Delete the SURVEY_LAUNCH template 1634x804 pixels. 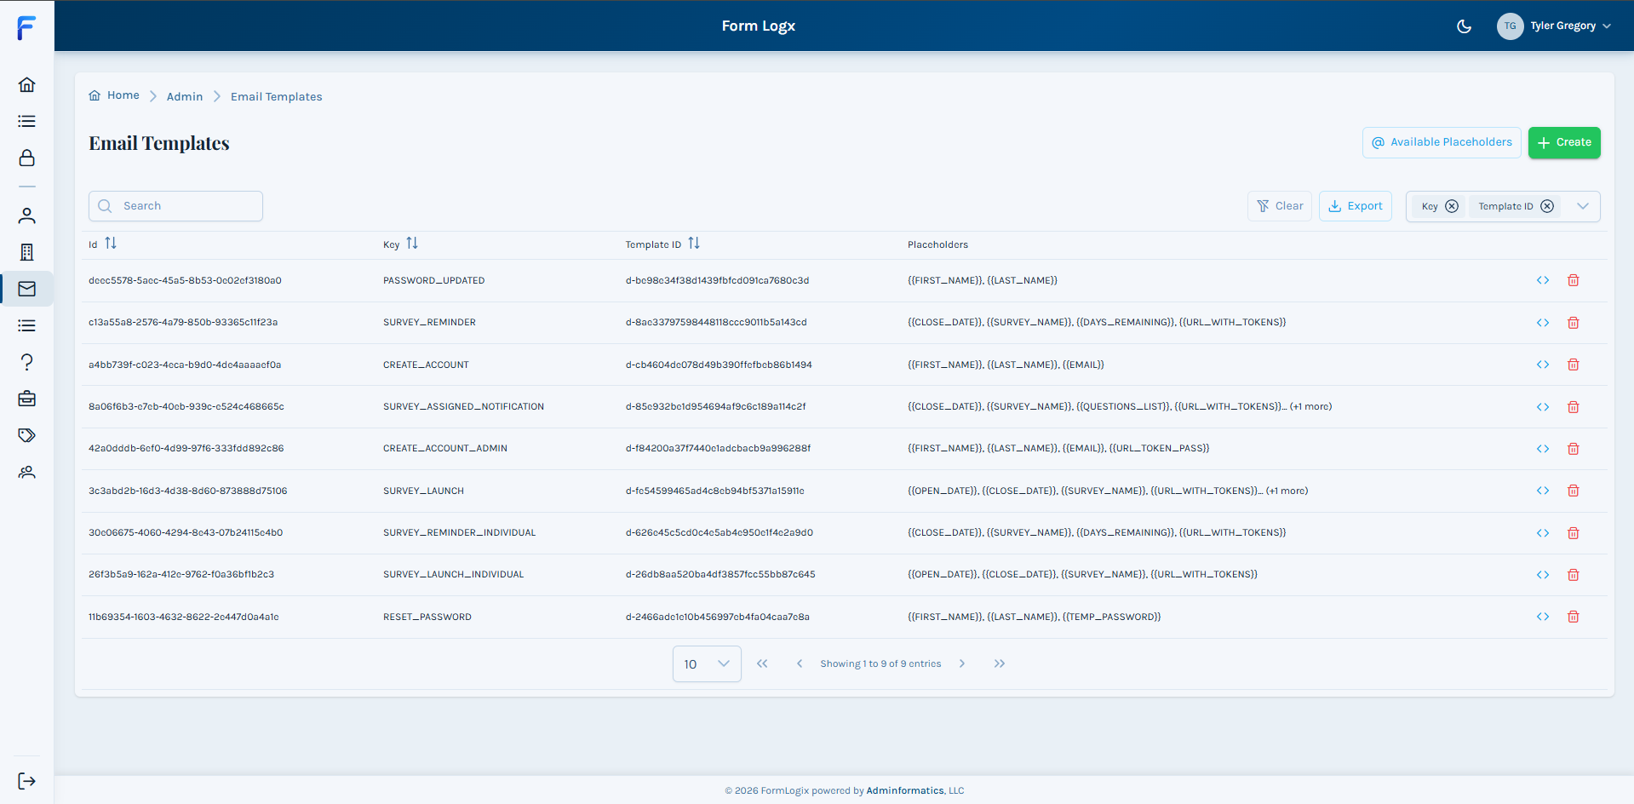[1574, 491]
